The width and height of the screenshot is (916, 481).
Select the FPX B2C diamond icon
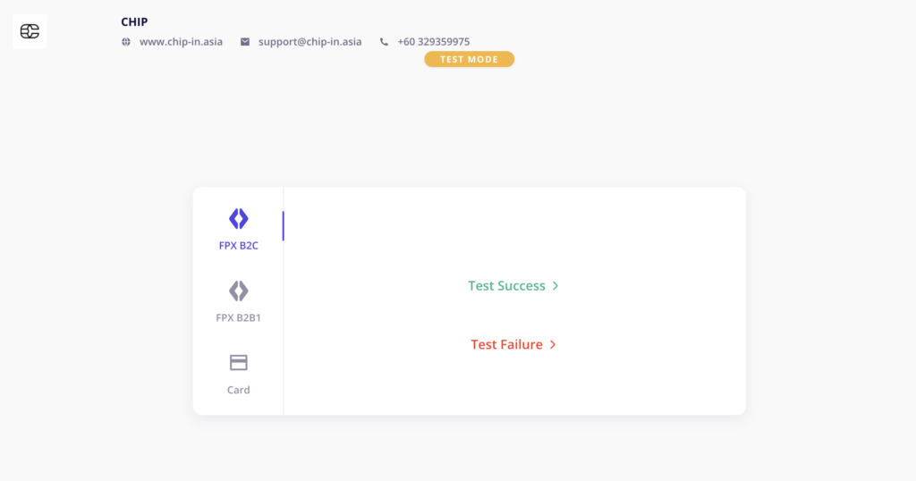coord(238,219)
